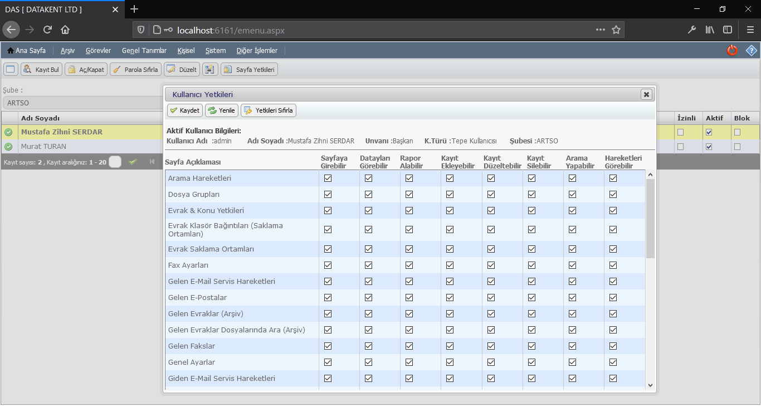Screen dimensions: 761x406
Task: Toggle Aktif checkbox for Murat TURAN
Action: (x=709, y=147)
